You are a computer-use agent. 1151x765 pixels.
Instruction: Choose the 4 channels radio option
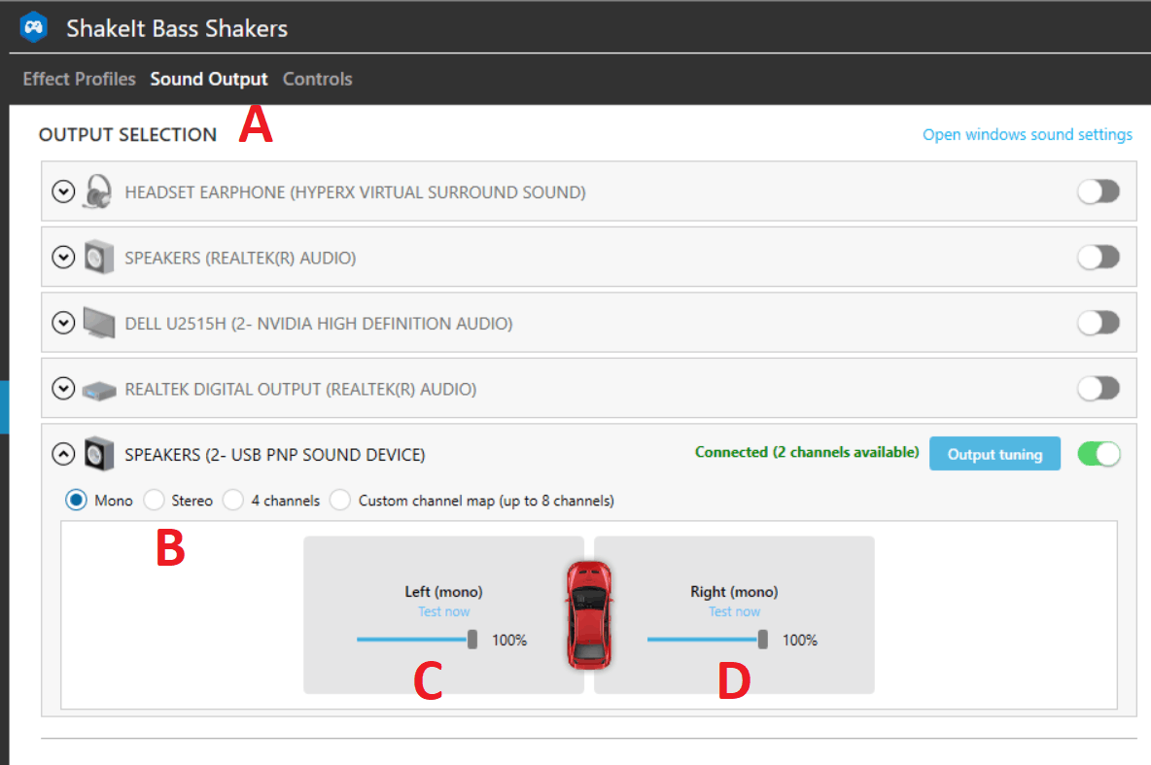click(232, 501)
